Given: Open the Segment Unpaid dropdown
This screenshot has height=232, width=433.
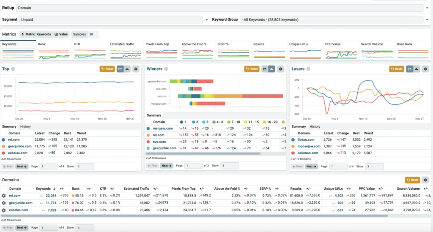Looking at the screenshot, I should point(111,19).
